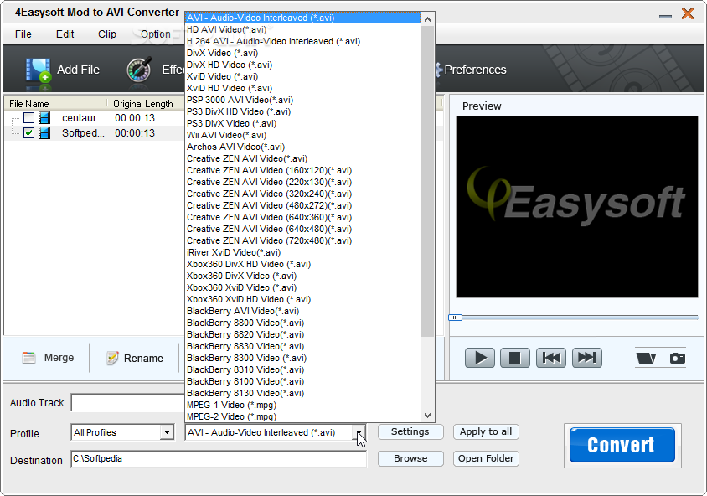This screenshot has width=707, height=496.
Task: Take a snapshot with the camera icon
Action: pos(677,358)
